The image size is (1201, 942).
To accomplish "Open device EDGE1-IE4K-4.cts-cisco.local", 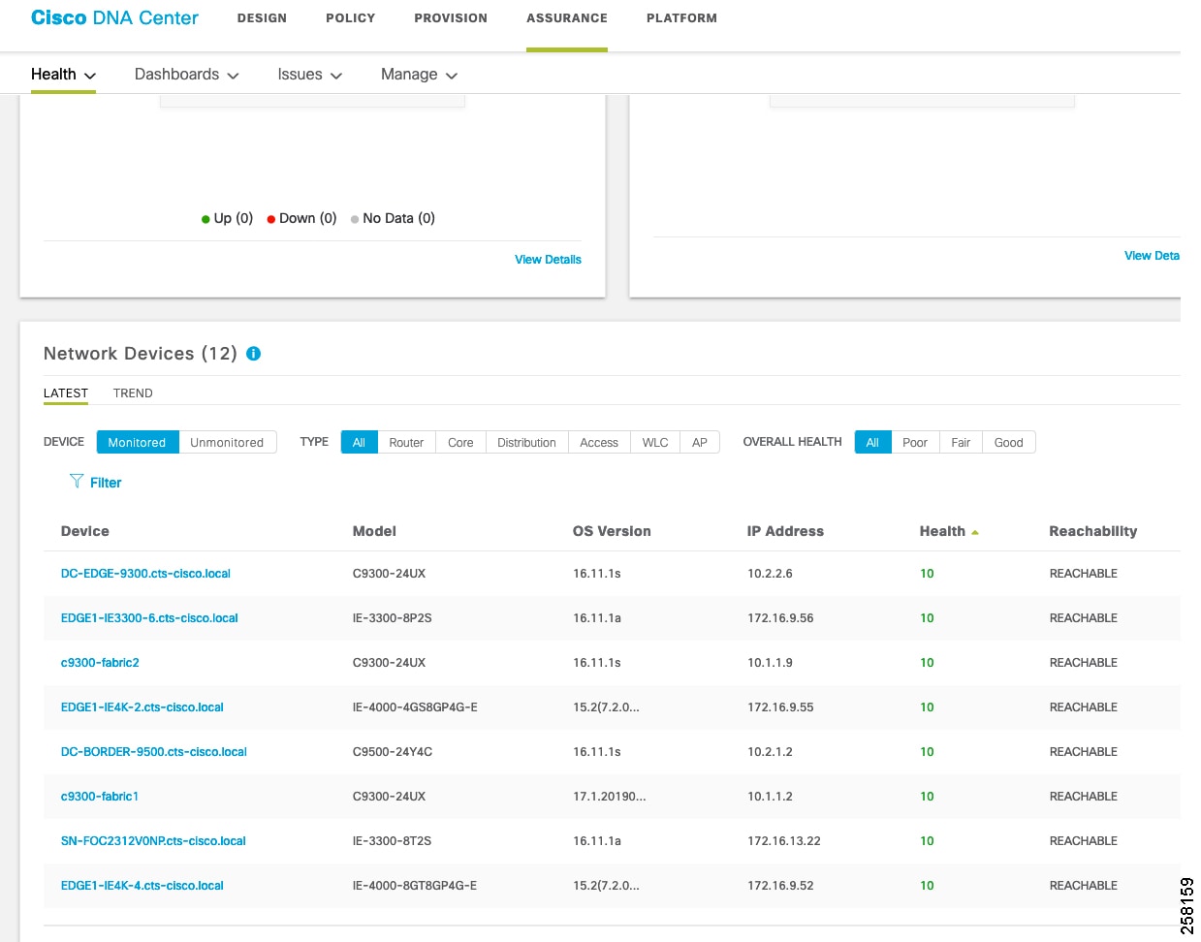I will coord(142,886).
